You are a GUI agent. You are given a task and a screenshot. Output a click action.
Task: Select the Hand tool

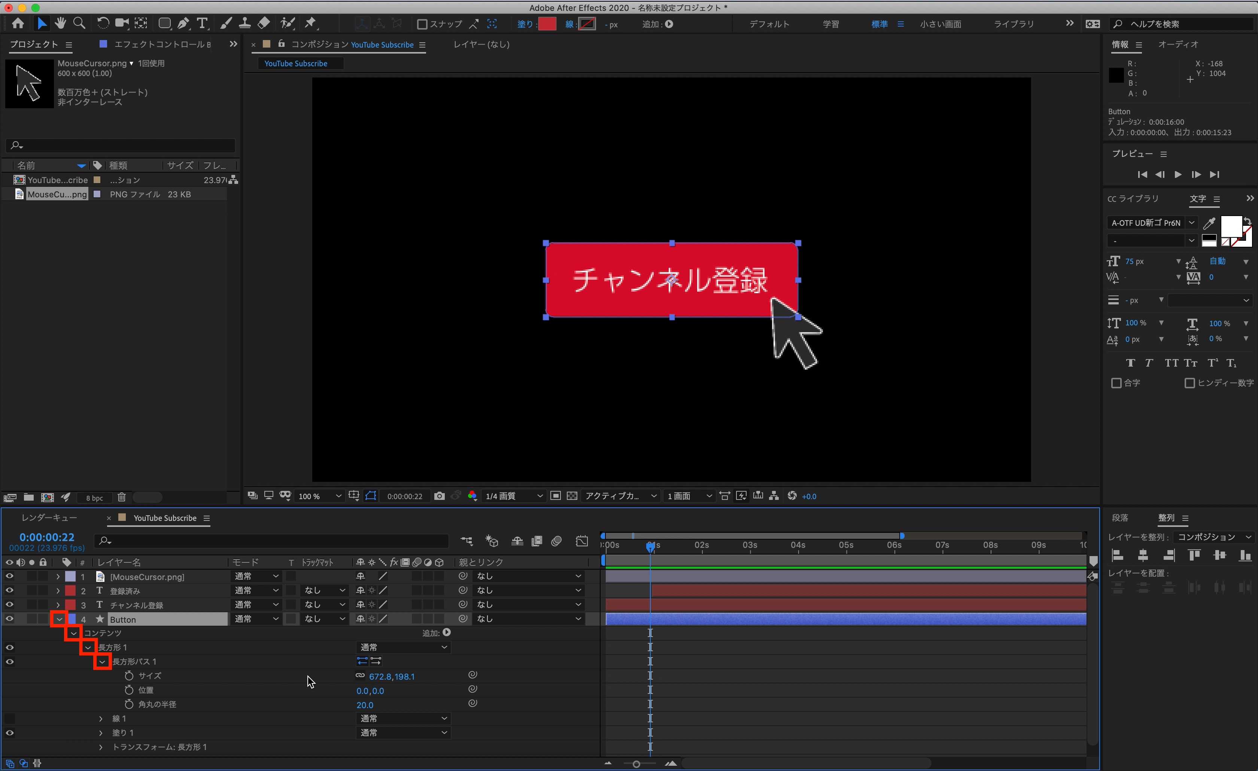(60, 24)
